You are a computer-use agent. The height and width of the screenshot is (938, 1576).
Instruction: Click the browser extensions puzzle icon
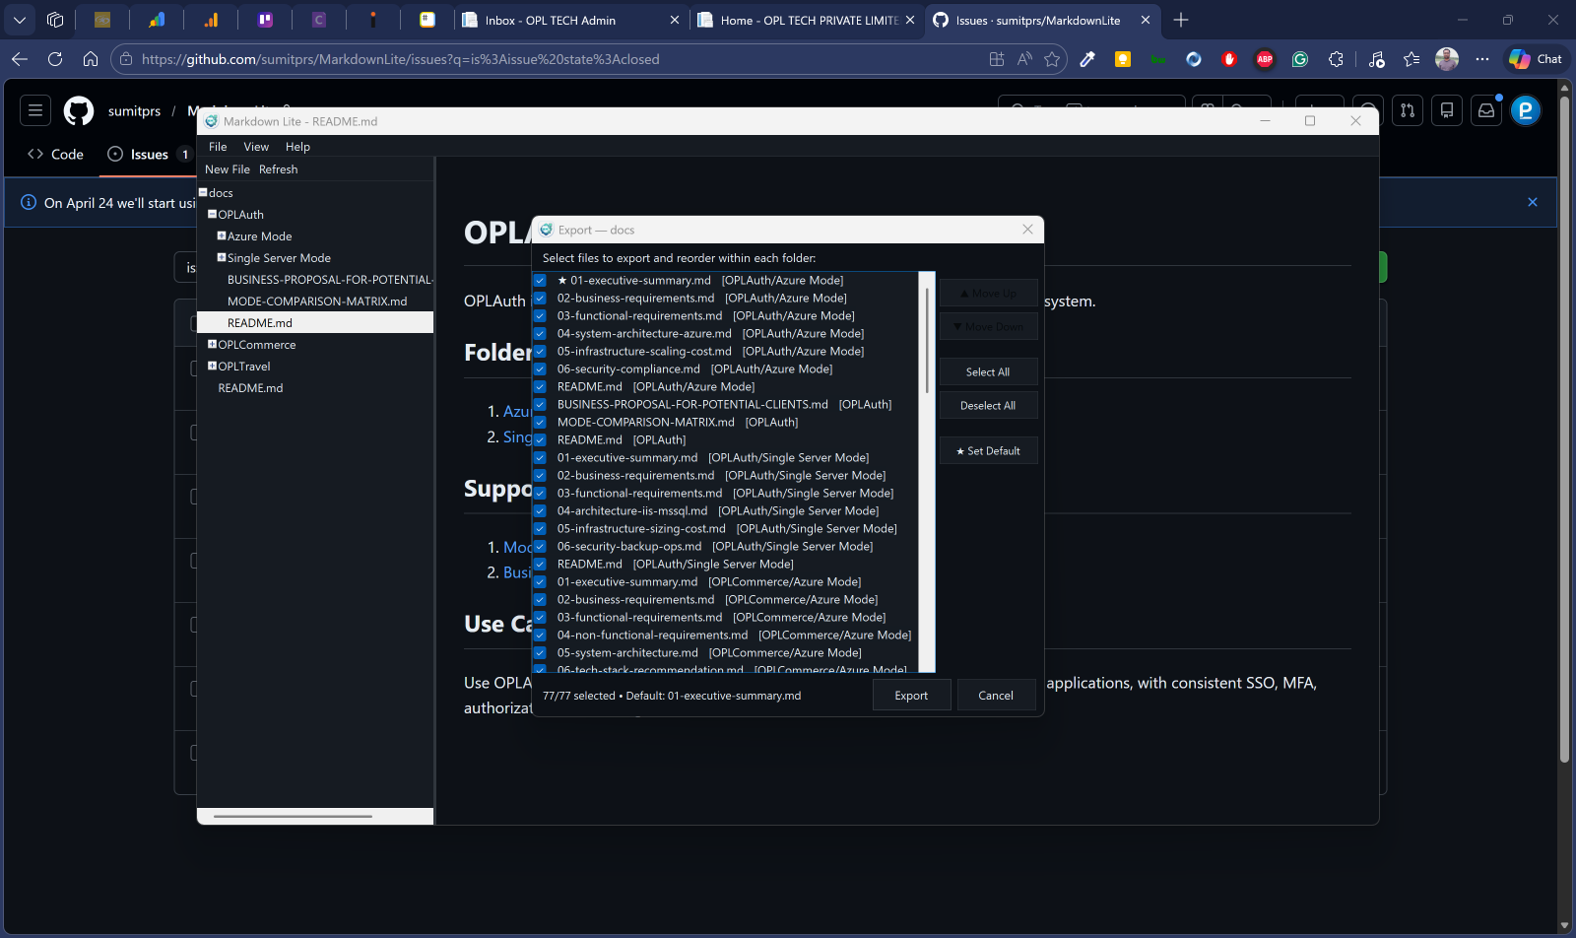tap(1336, 59)
